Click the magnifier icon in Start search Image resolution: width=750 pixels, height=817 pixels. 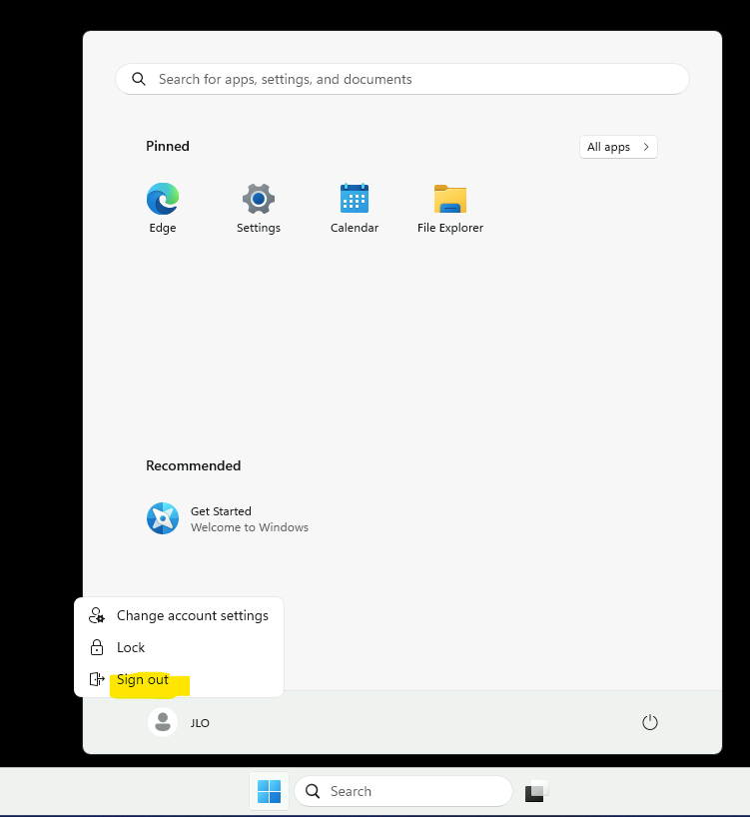point(139,79)
